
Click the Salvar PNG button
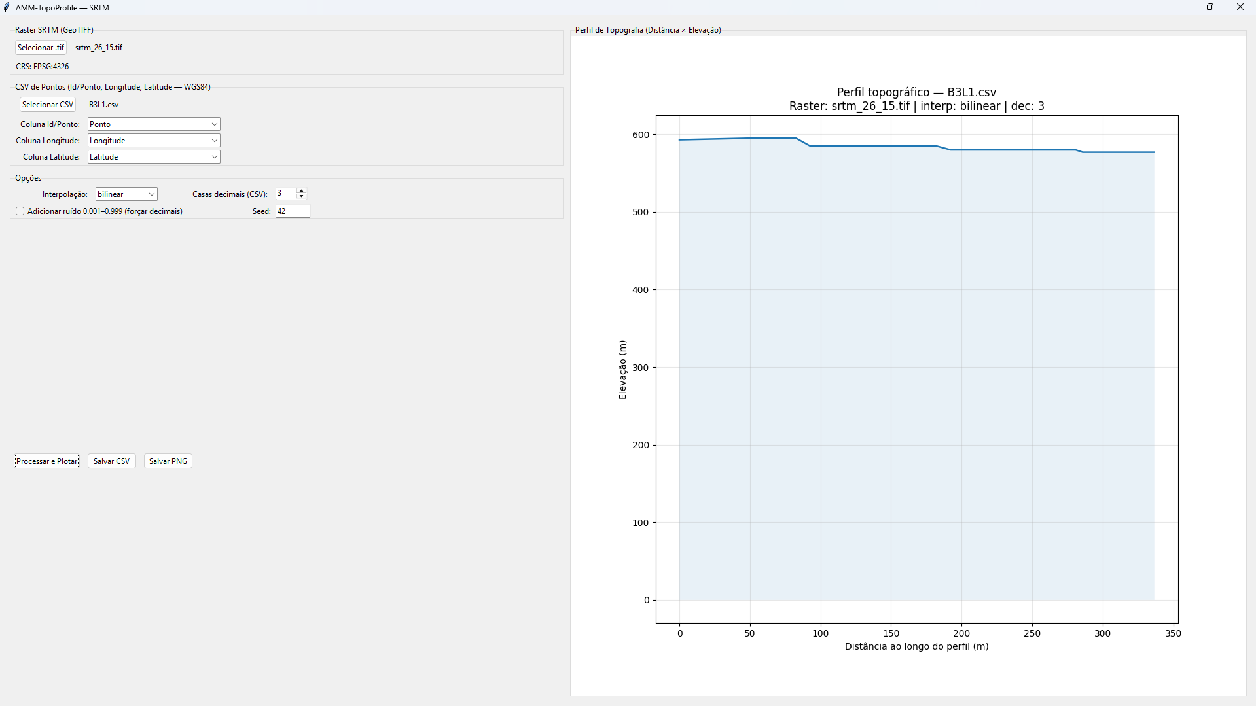tap(168, 461)
